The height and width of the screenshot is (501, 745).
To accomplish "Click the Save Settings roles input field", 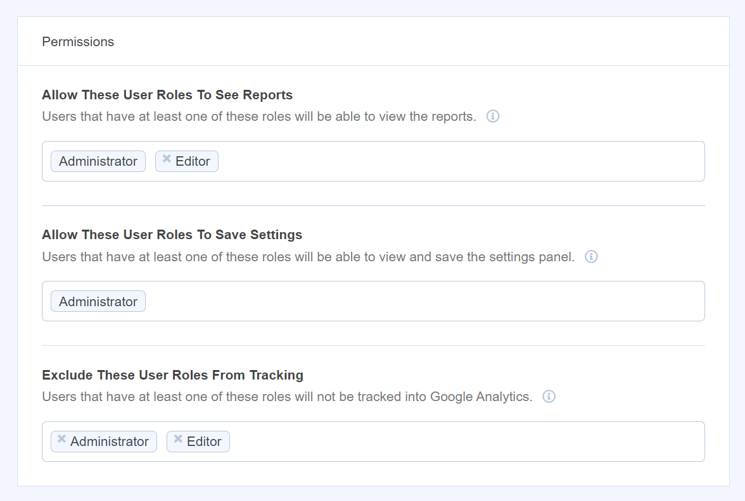I will [x=373, y=301].
